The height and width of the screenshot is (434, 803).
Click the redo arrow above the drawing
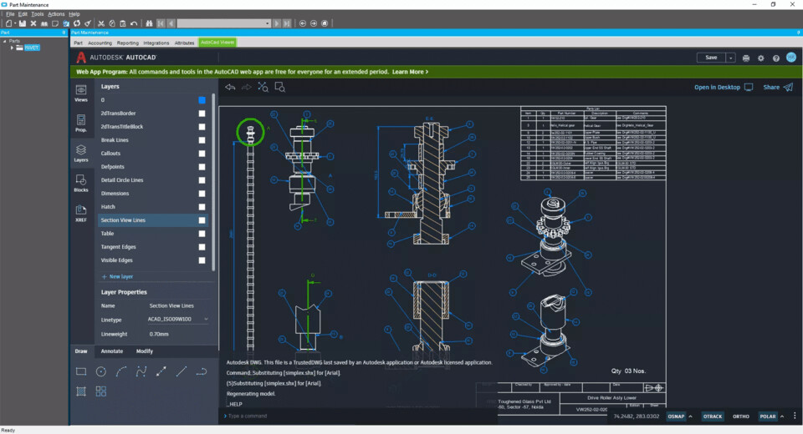point(246,88)
